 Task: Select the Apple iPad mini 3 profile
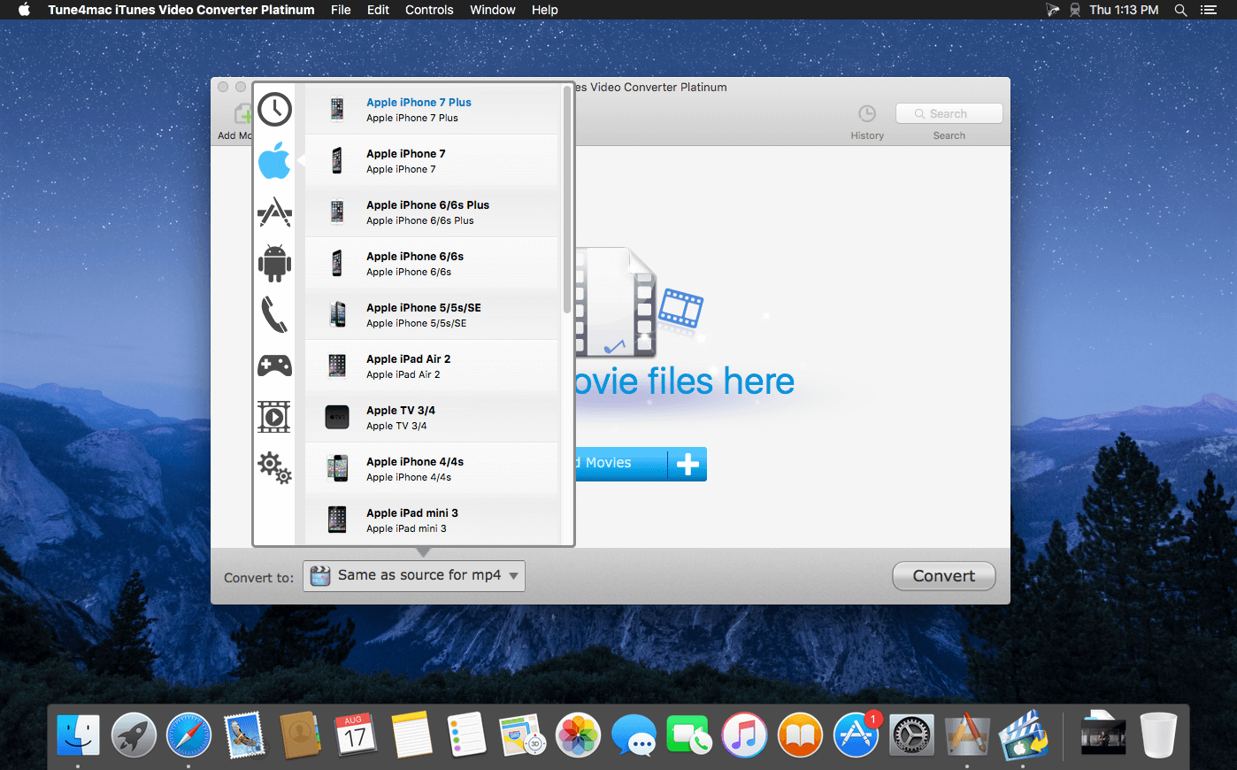[432, 519]
